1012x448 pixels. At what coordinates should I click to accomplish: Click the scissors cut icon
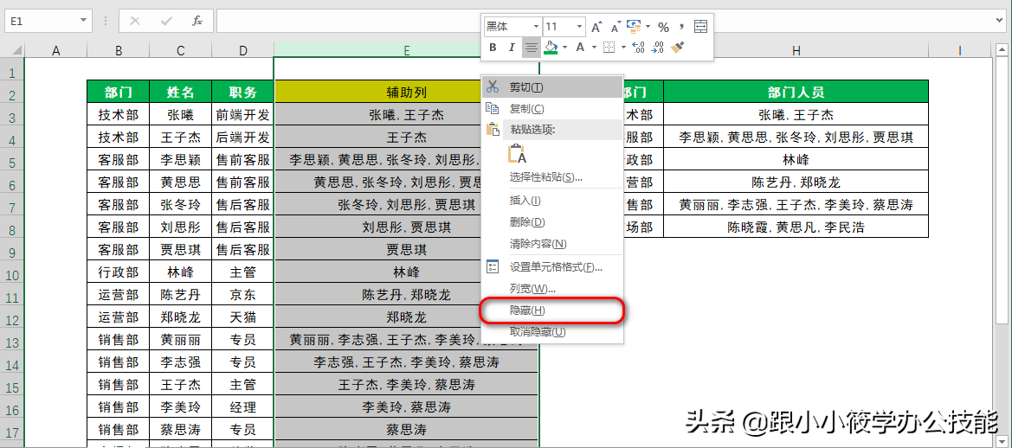point(493,86)
